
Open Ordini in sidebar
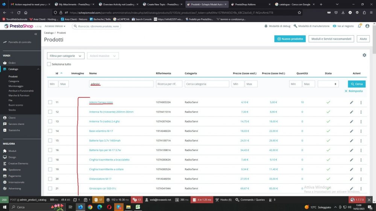[x=12, y=63]
